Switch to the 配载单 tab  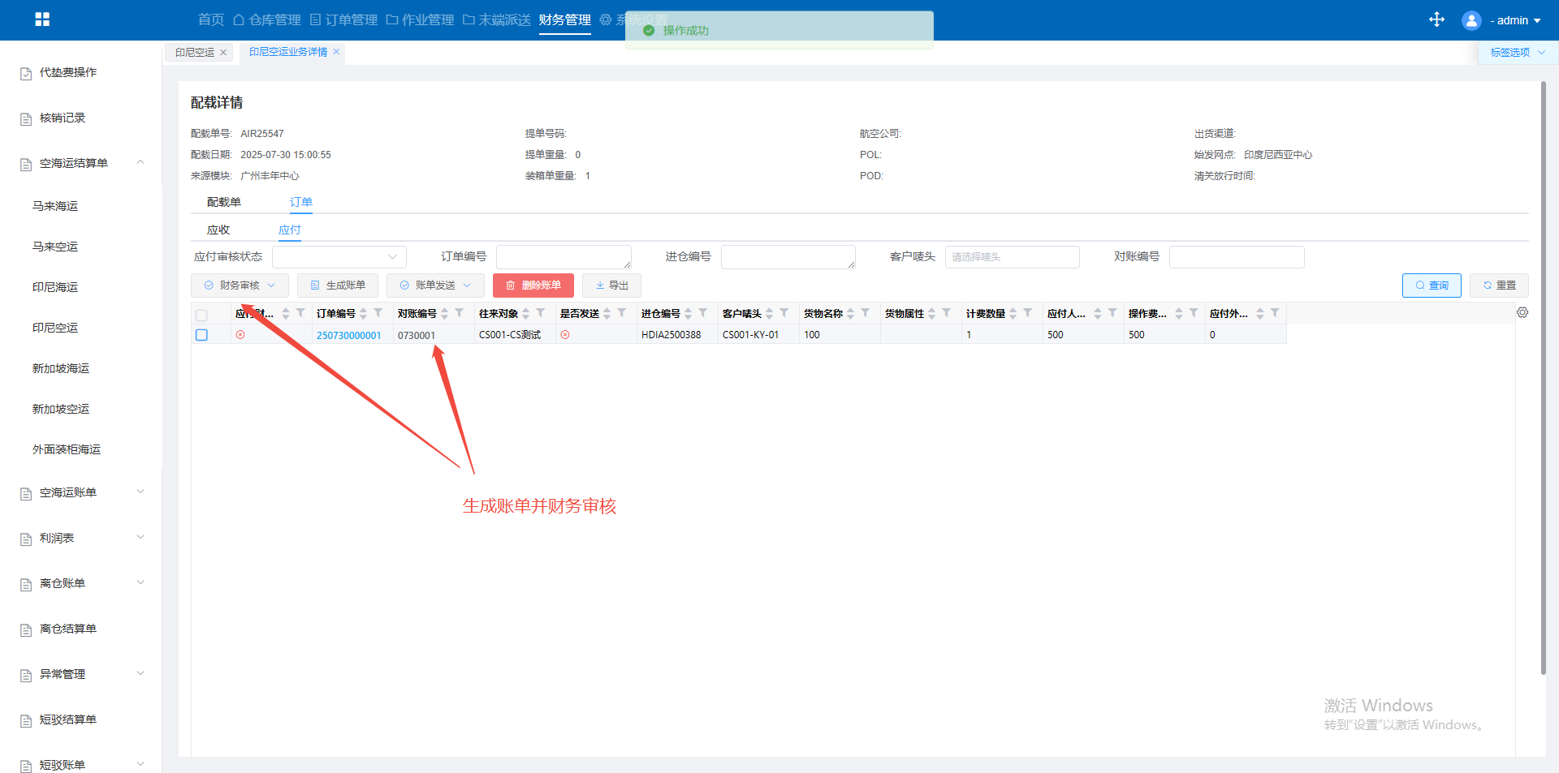223,202
